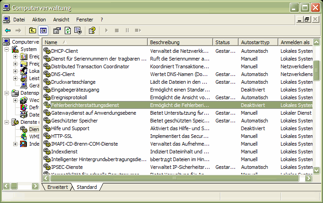
Task: Select Fehlerberichterstattungsdienst service row
Action: click(x=178, y=105)
